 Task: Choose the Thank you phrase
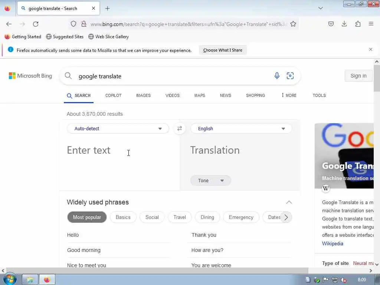click(x=204, y=235)
